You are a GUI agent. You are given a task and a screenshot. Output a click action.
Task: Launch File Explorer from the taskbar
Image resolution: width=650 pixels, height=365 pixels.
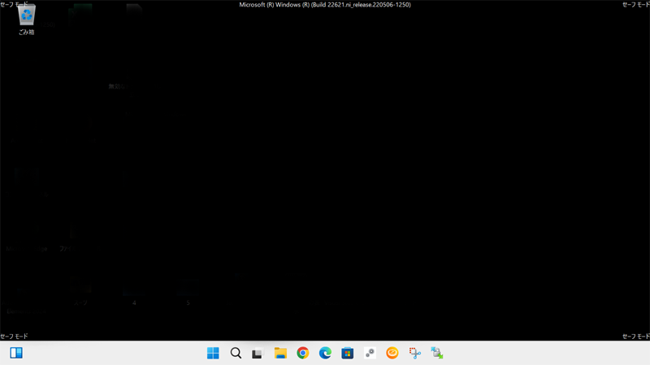[x=280, y=353]
